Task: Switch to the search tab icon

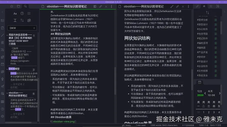Action: (x=25, y=6)
